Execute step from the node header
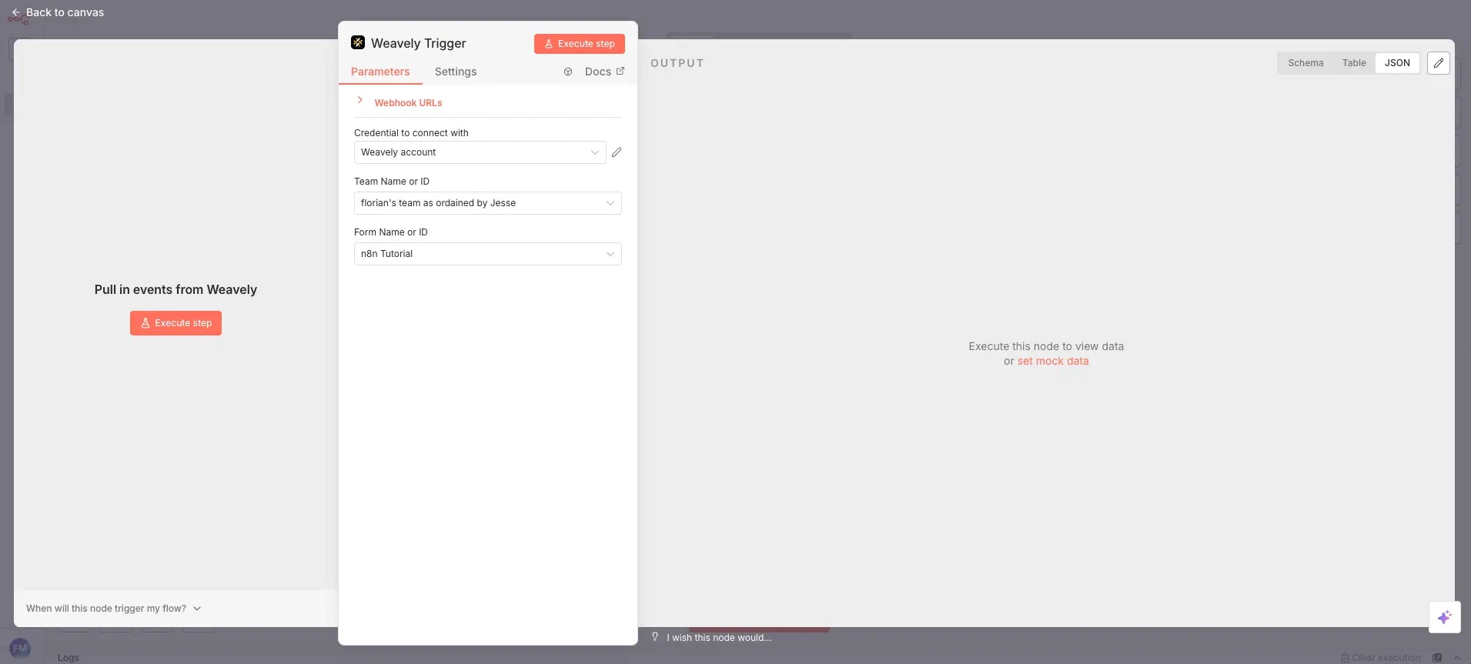1471x664 pixels. [579, 44]
